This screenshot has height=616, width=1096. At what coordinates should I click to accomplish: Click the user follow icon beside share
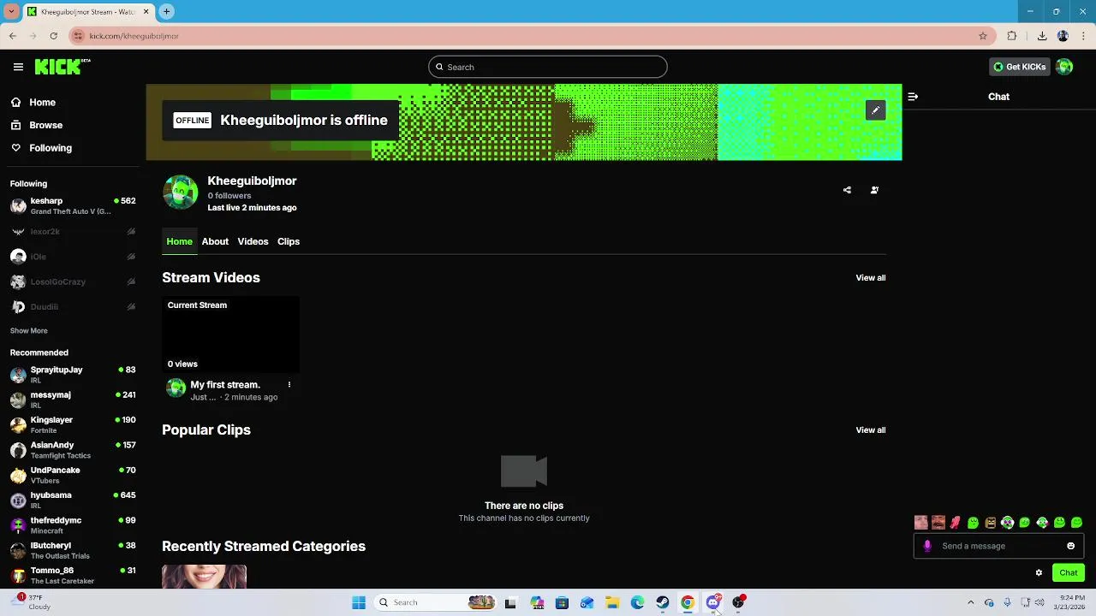point(874,190)
